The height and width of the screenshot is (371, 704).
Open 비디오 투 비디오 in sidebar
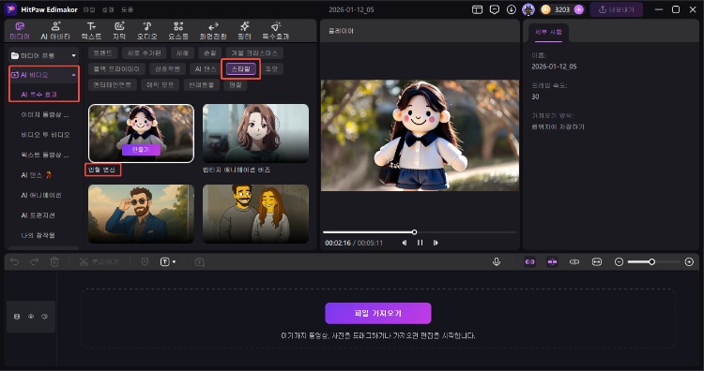pos(45,134)
